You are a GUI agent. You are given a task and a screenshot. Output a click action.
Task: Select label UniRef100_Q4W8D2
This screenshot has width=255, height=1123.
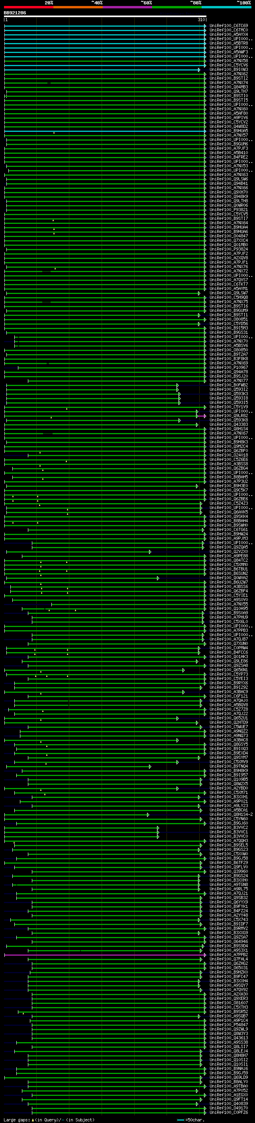229,126
